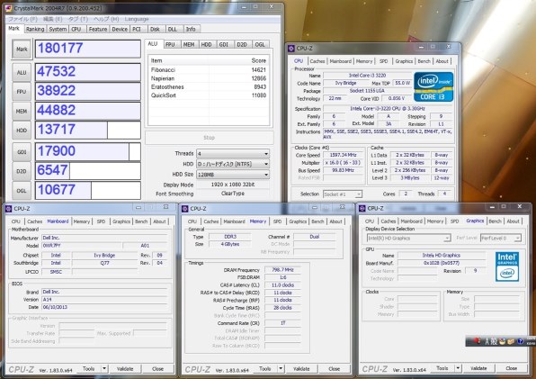Click the Intel Graphics logo in Graphics window
The width and height of the screenshot is (536, 379).
point(507,266)
